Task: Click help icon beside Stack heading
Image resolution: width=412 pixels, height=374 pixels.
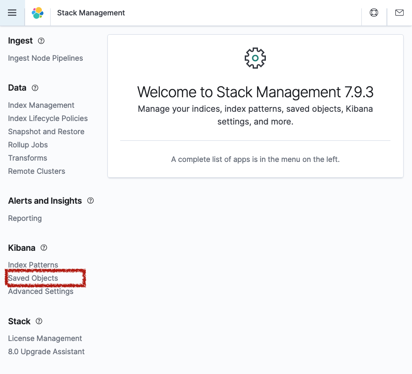Action: [39, 321]
